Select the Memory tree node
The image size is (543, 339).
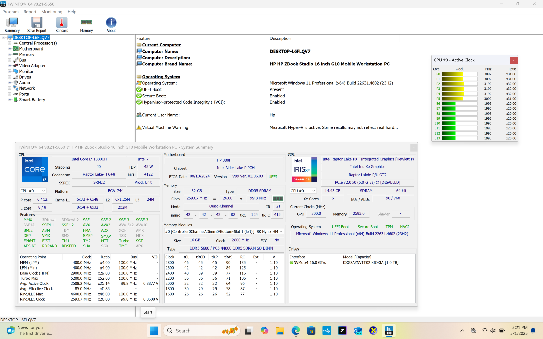(x=26, y=55)
